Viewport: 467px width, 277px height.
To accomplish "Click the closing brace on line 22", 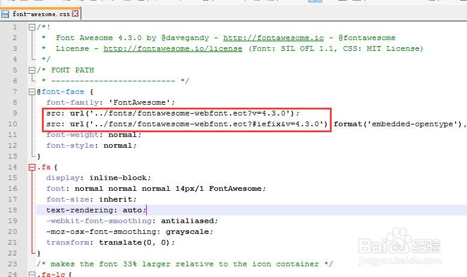I will click(39, 254).
